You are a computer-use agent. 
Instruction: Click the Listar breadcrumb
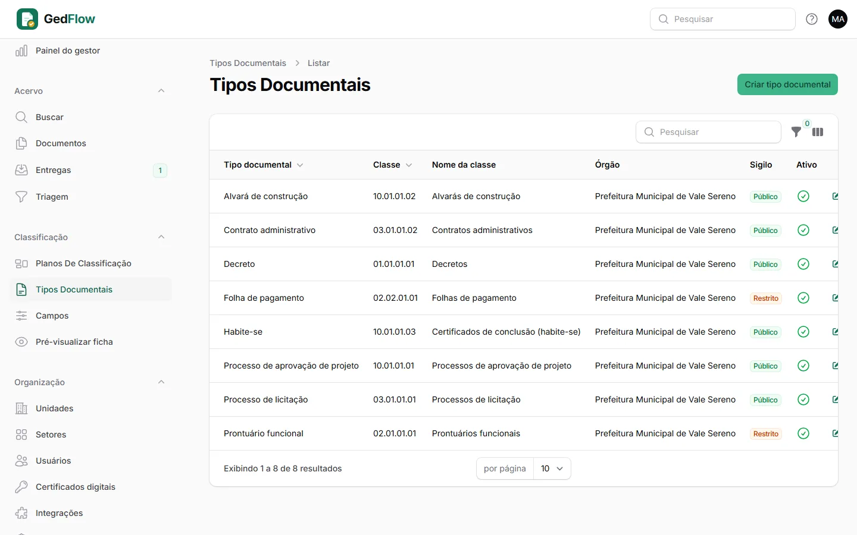coord(318,63)
